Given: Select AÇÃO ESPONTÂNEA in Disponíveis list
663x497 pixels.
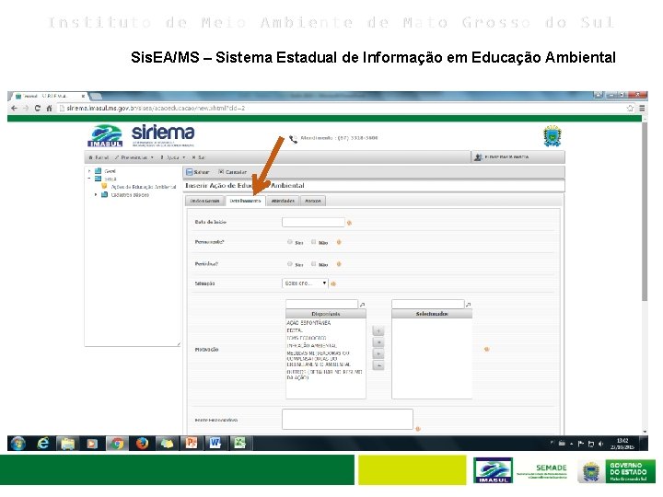Looking at the screenshot, I should click(308, 323).
